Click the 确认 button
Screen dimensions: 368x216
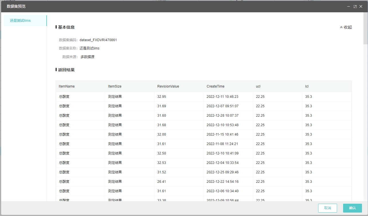point(353,208)
